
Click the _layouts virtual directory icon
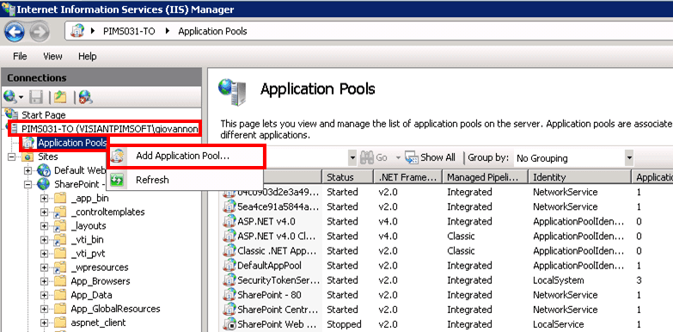click(x=60, y=226)
